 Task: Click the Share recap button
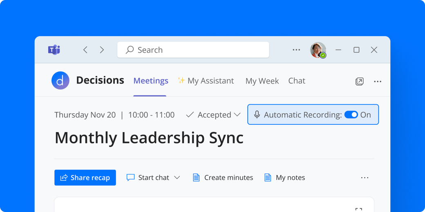[85, 178]
